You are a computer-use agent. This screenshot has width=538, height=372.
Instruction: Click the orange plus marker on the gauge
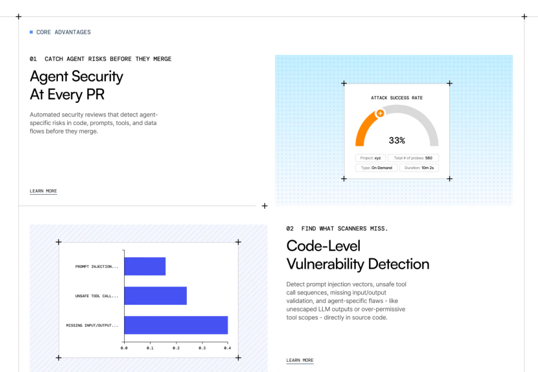[380, 113]
